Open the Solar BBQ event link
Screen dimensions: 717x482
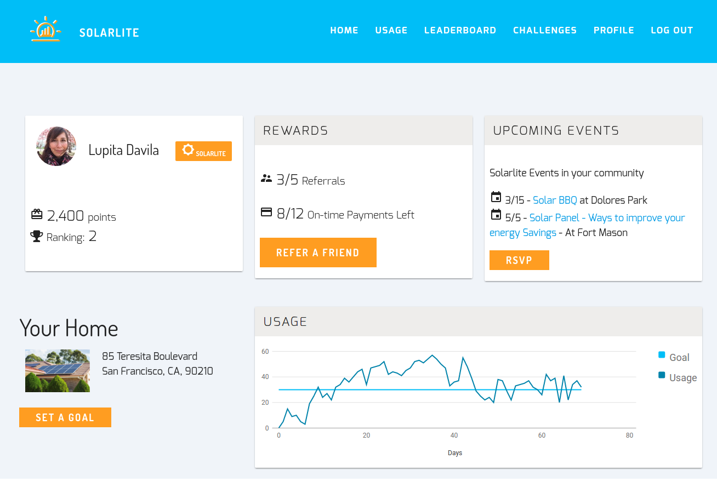coord(555,200)
